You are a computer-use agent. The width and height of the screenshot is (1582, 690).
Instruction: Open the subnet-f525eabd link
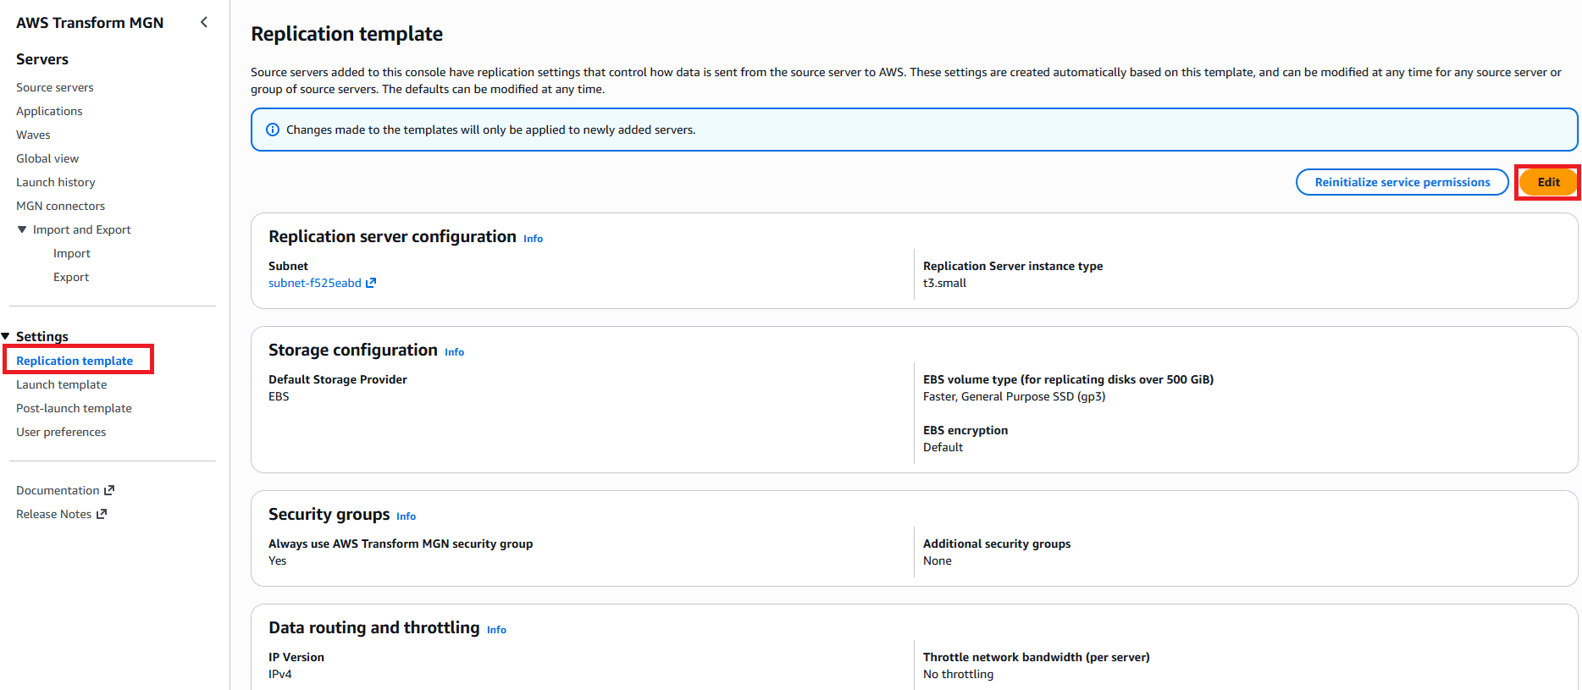[315, 283]
